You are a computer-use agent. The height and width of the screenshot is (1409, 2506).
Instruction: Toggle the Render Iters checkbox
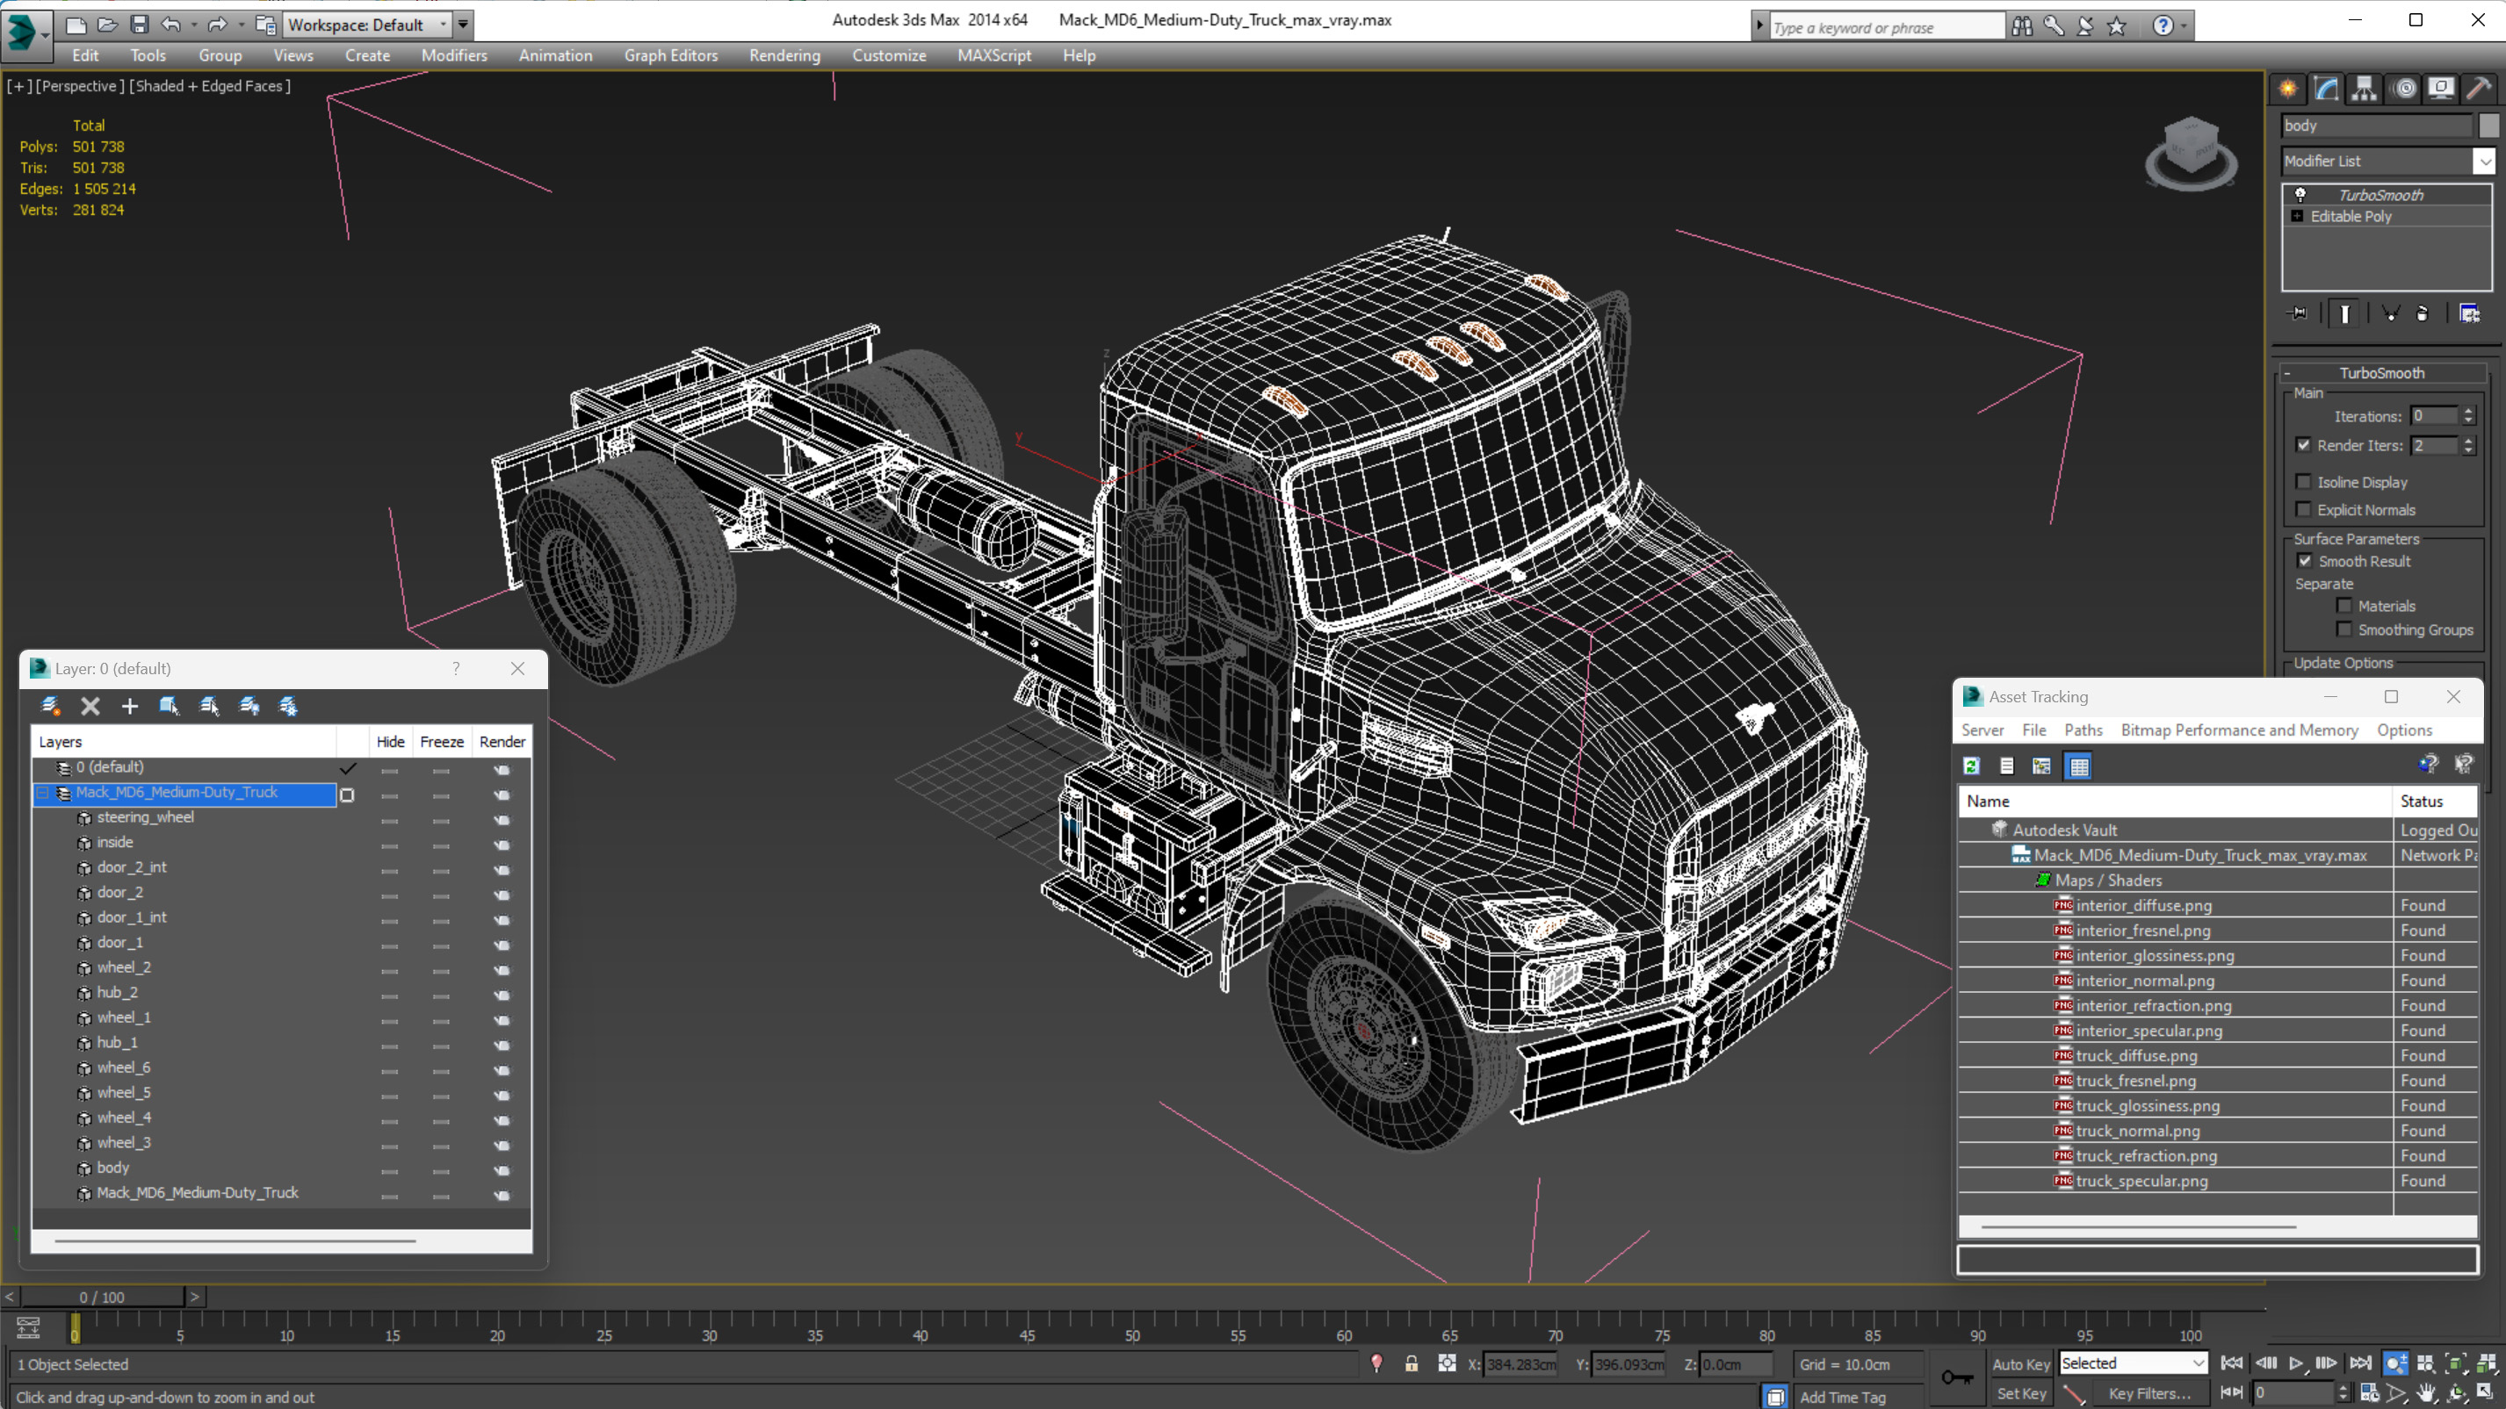[2303, 445]
